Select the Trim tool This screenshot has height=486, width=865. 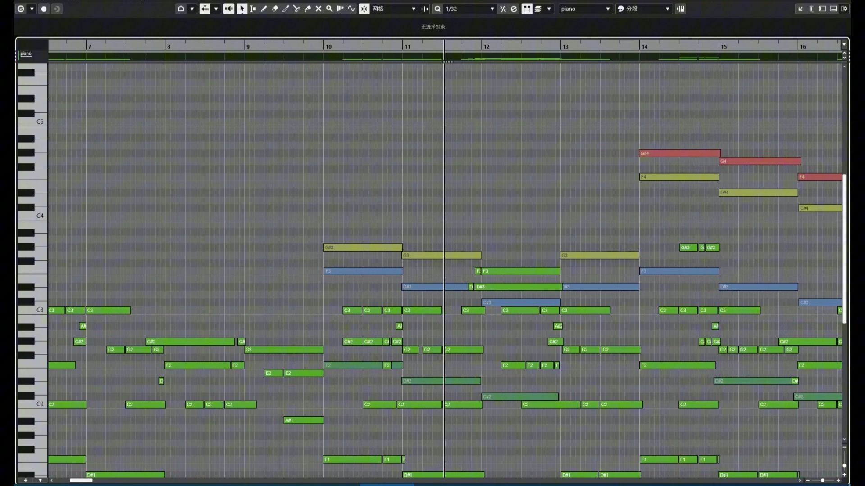coord(286,9)
